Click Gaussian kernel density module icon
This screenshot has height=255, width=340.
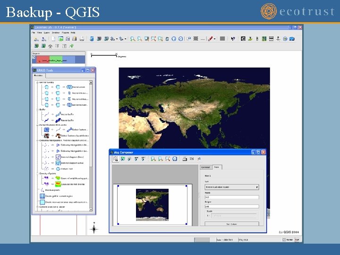(58, 184)
